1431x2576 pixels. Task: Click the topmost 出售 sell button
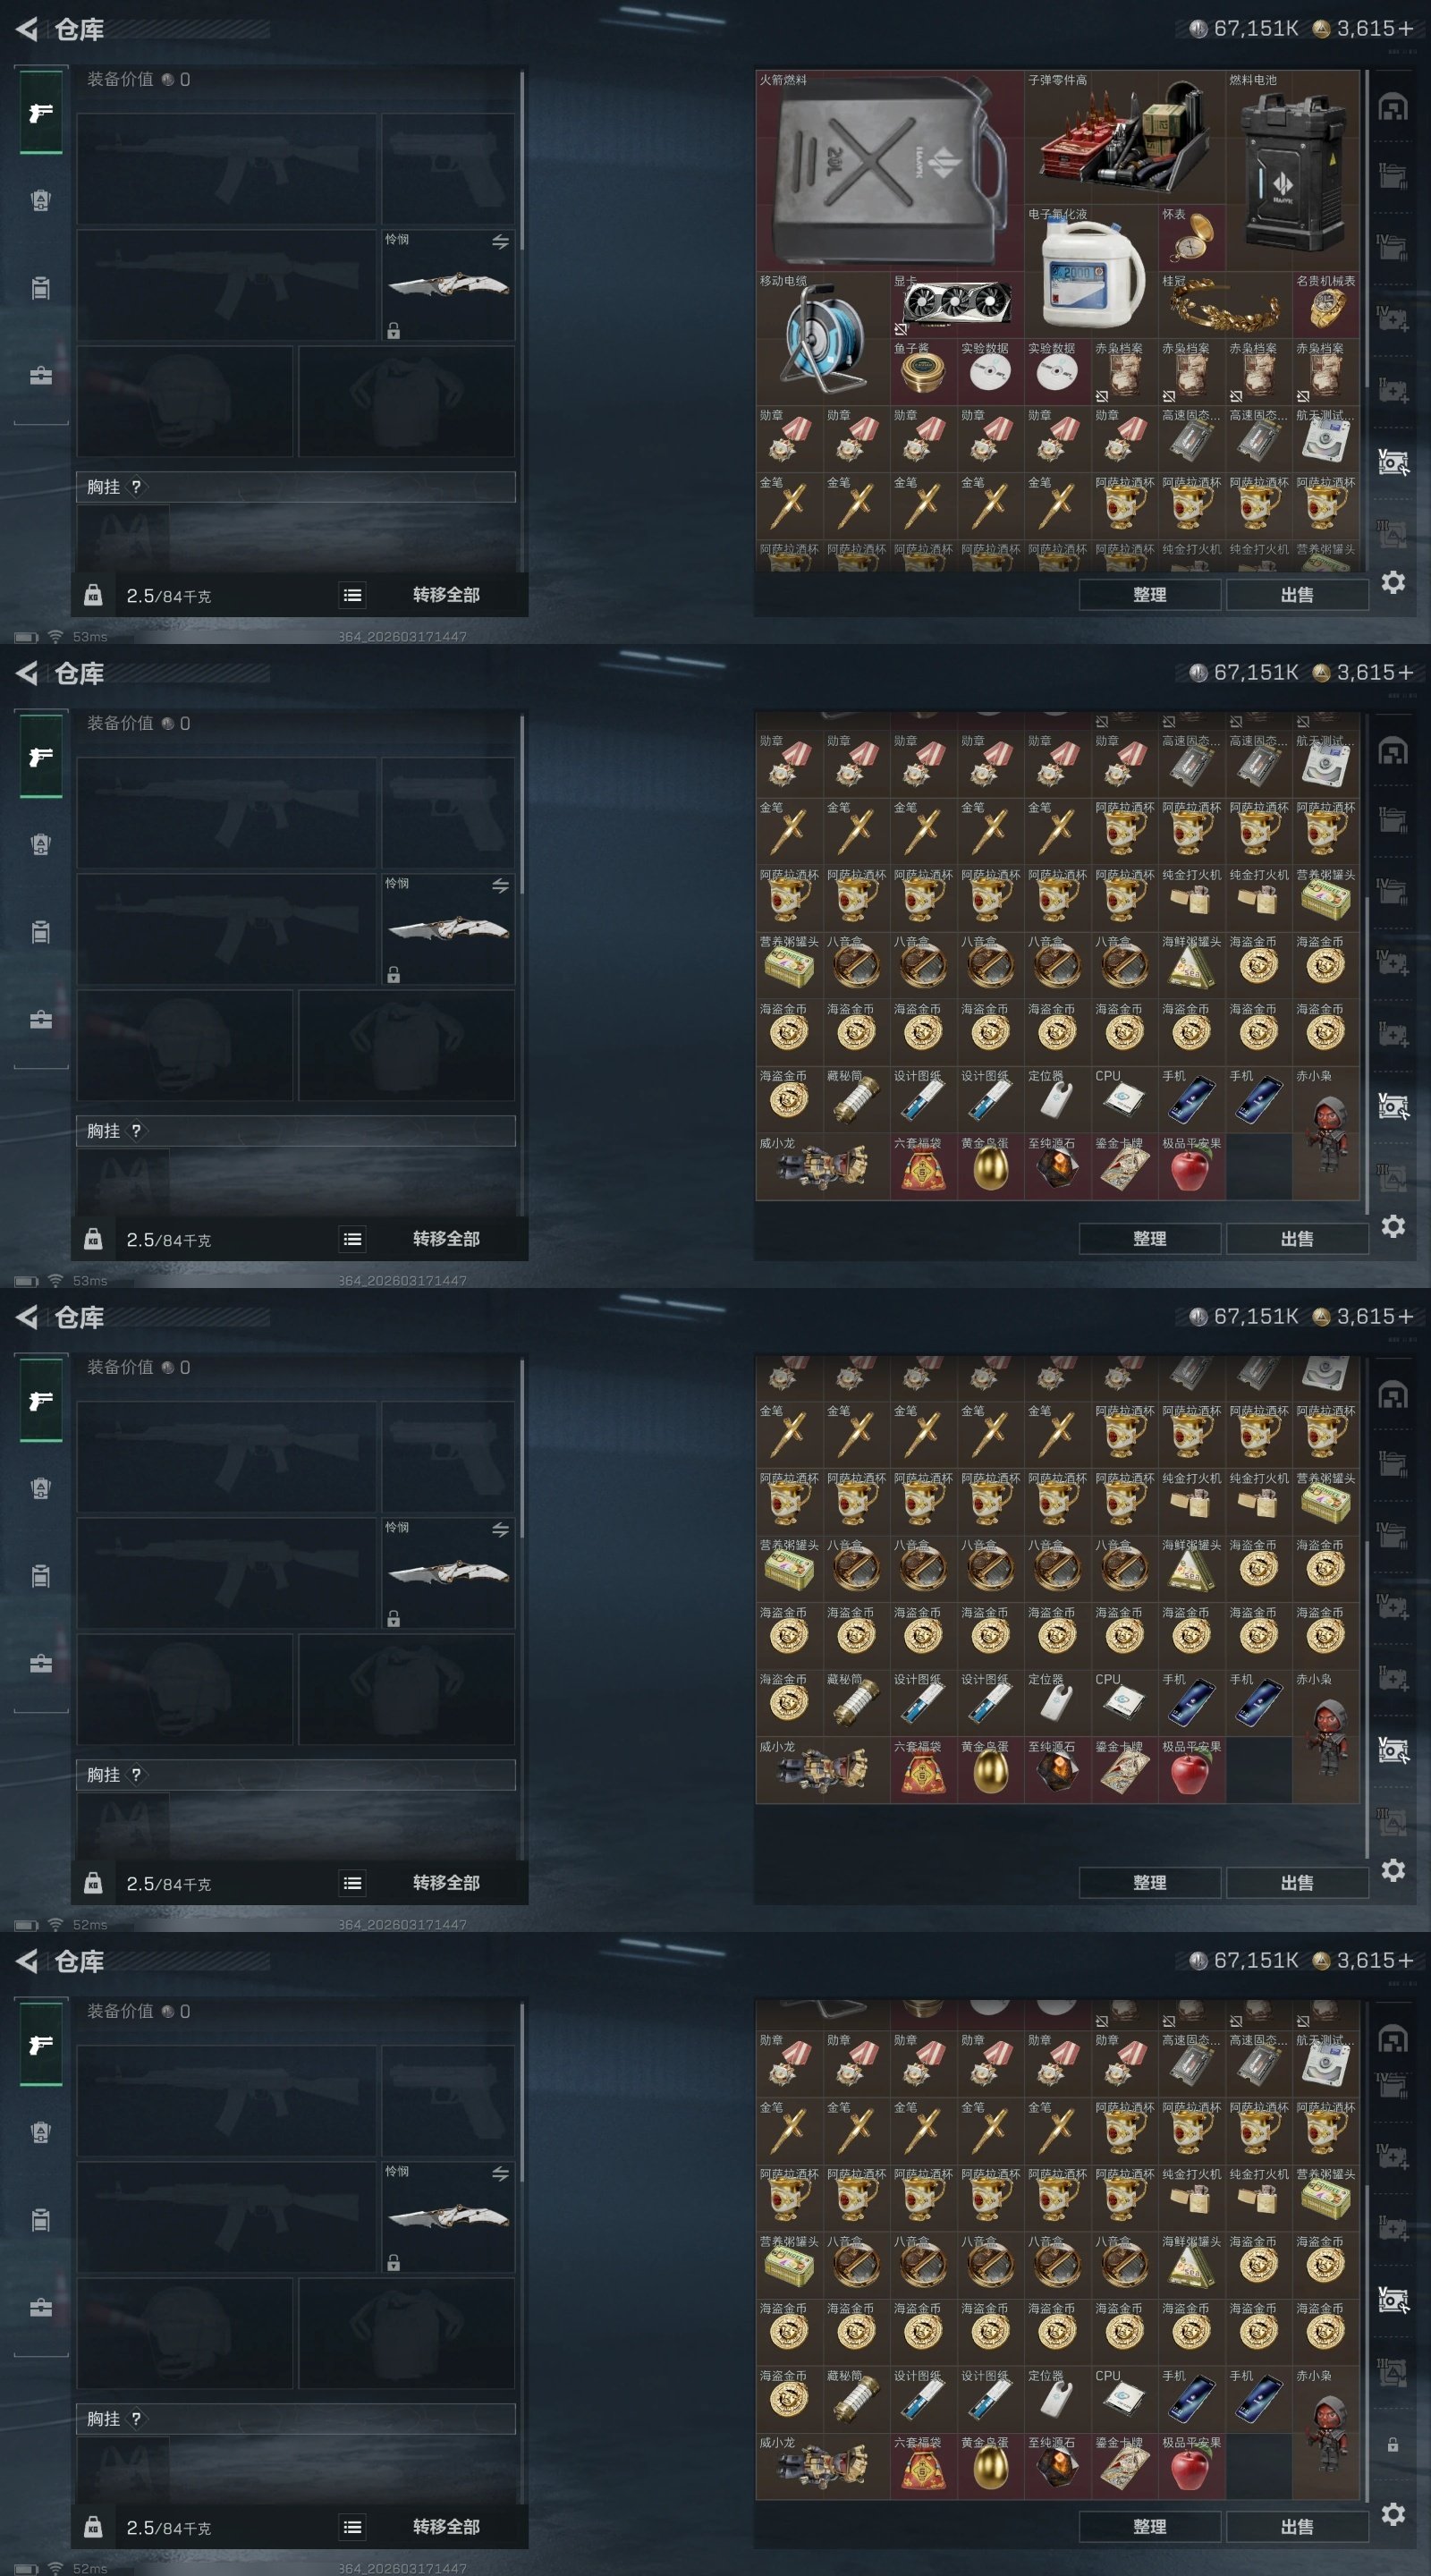(x=1297, y=595)
